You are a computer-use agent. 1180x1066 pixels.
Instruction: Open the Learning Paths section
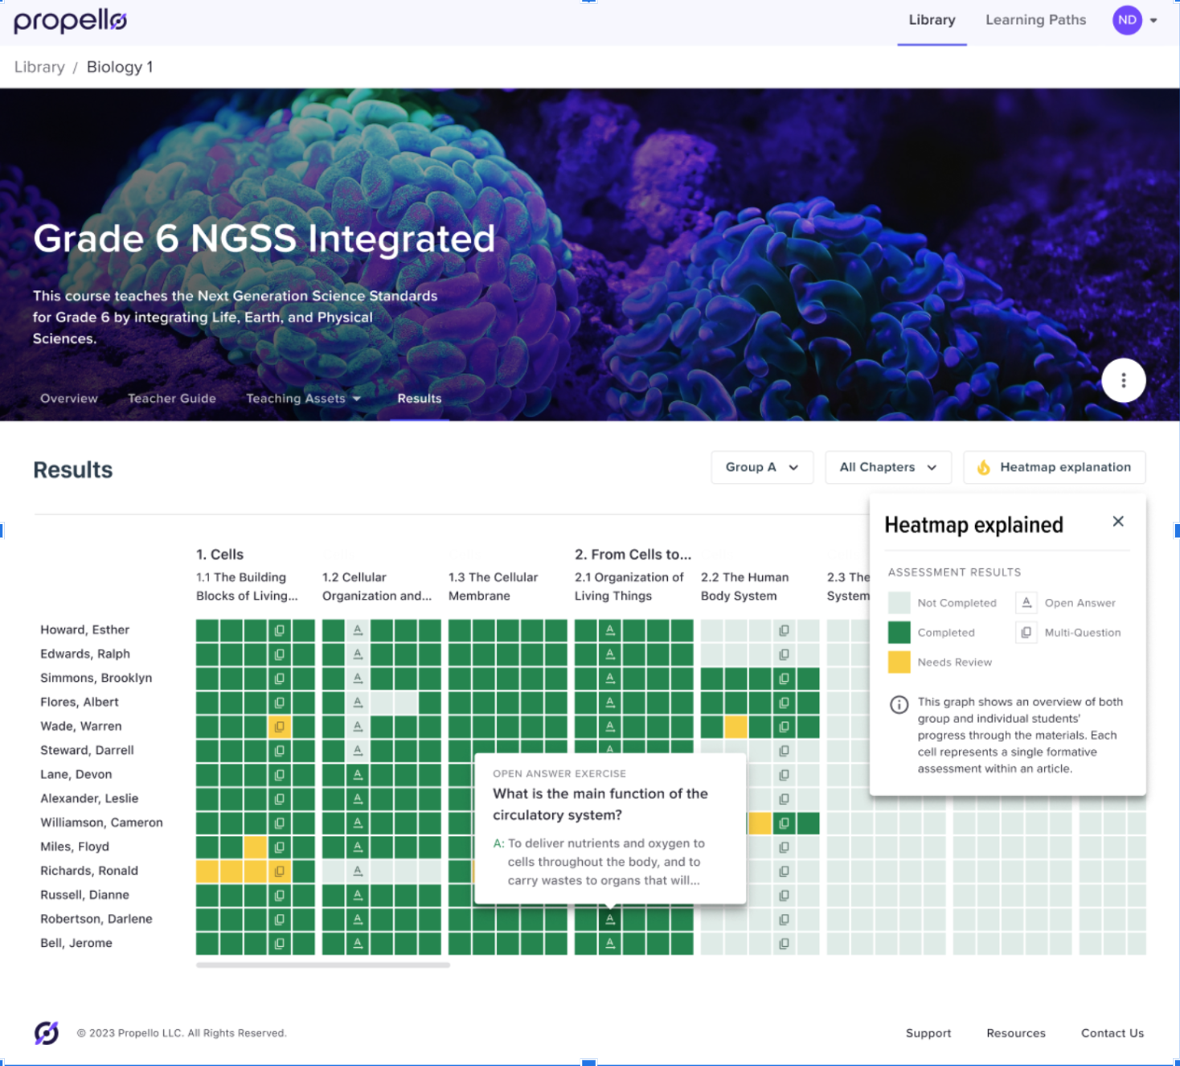point(1035,20)
